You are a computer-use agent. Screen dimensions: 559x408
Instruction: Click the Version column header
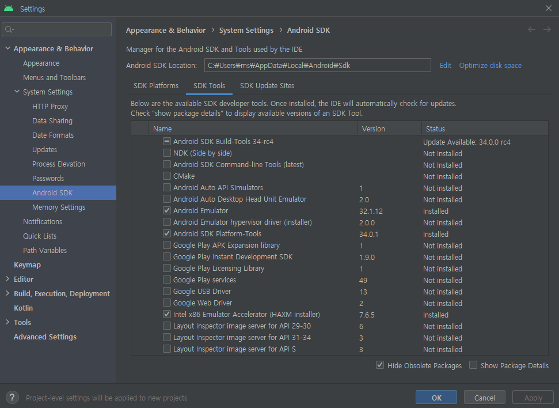(x=390, y=129)
